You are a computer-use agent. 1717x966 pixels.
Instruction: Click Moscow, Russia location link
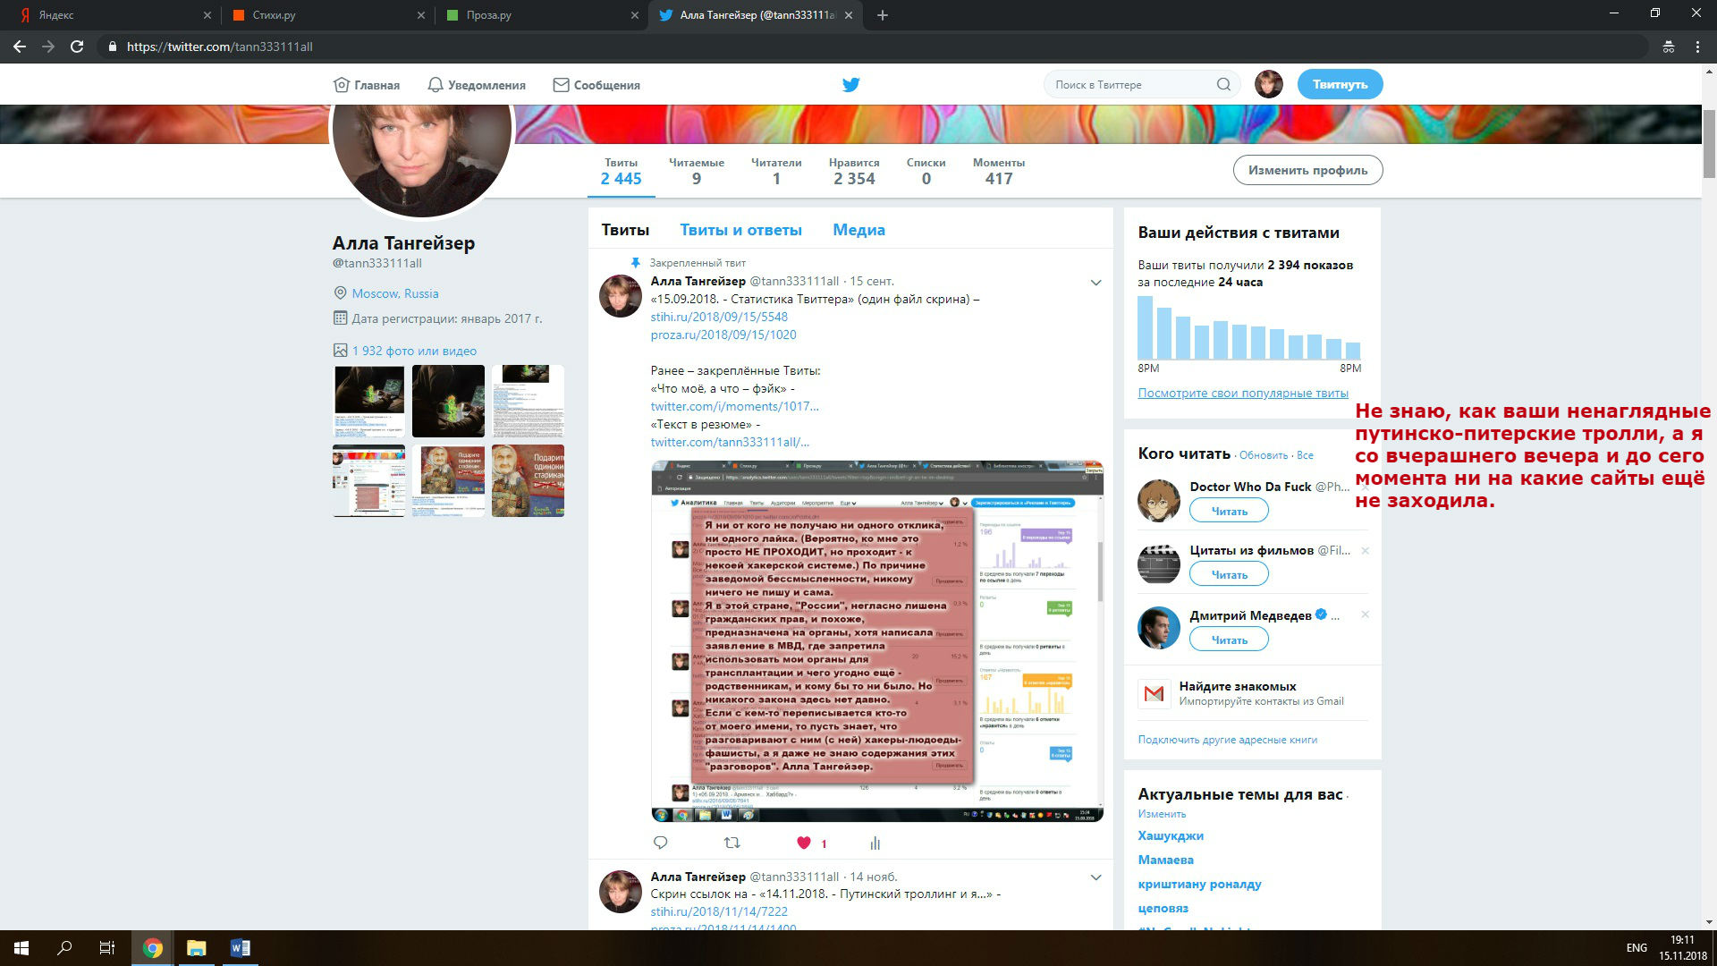[x=395, y=293]
